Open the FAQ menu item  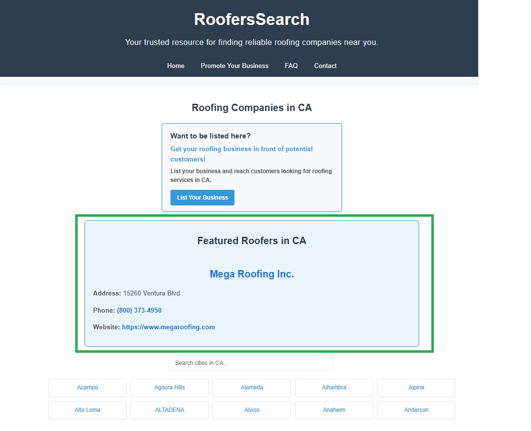291,66
